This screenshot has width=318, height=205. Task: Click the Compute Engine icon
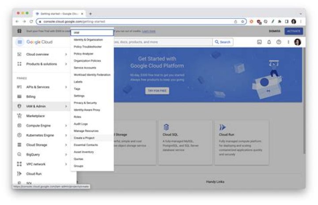(x=19, y=126)
